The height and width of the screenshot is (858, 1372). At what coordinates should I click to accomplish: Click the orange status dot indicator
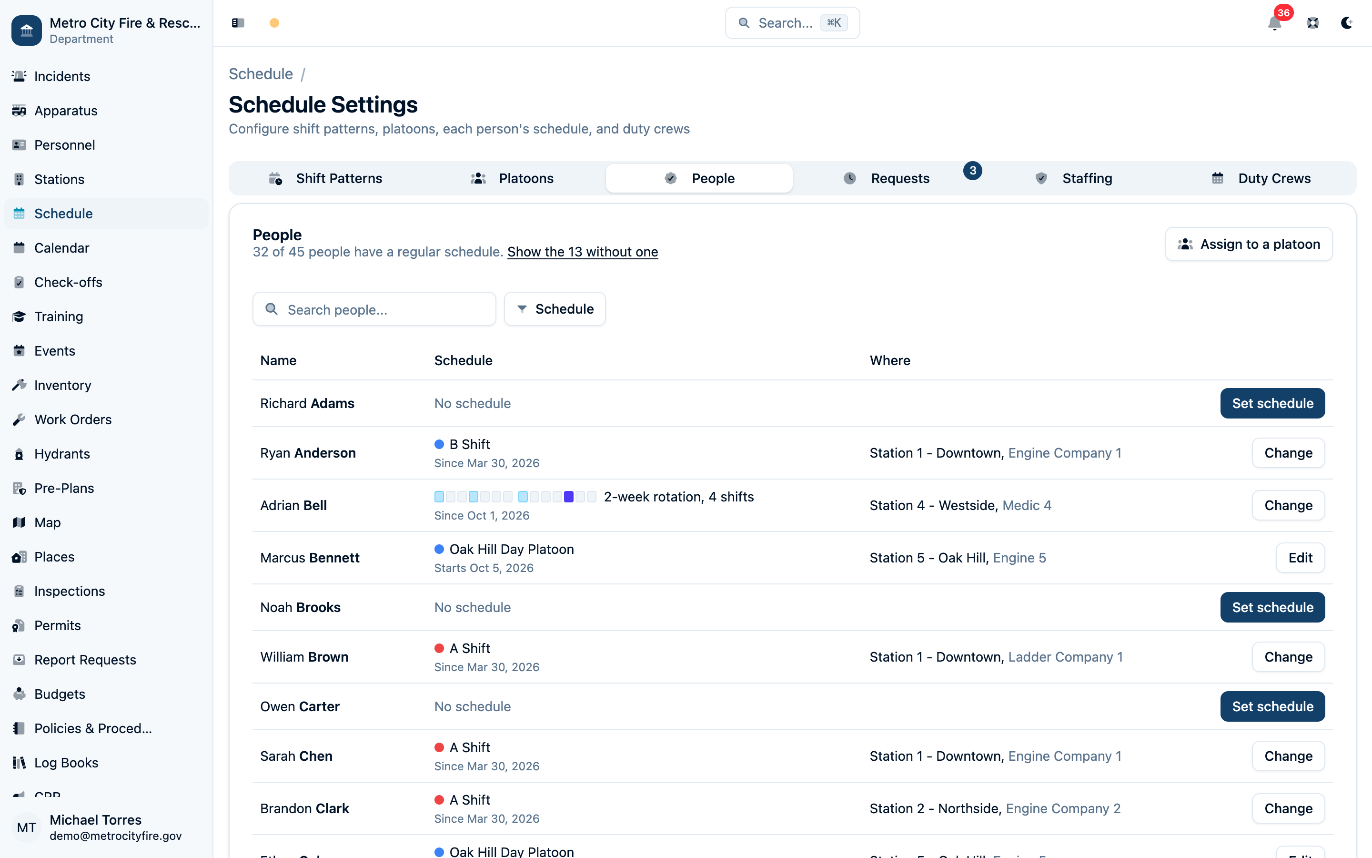pos(274,23)
